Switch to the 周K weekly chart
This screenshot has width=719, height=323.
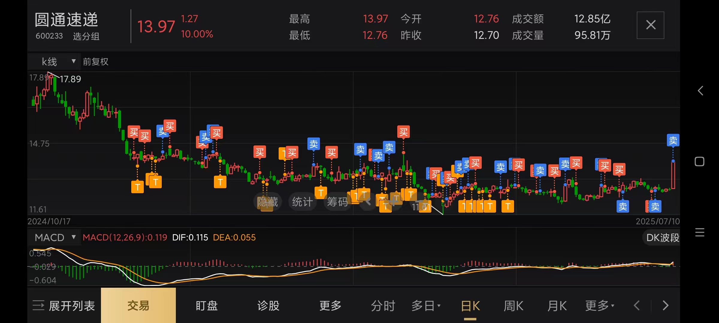[x=513, y=306]
